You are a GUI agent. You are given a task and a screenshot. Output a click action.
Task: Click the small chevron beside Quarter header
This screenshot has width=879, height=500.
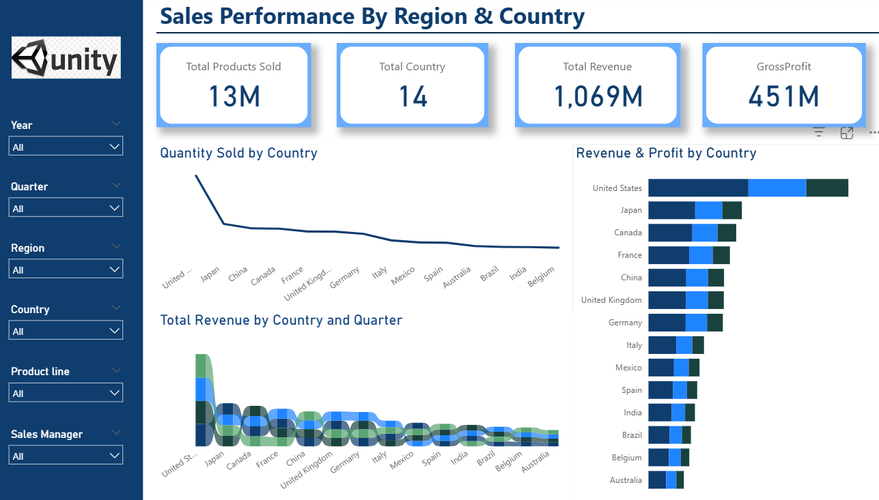coord(116,185)
